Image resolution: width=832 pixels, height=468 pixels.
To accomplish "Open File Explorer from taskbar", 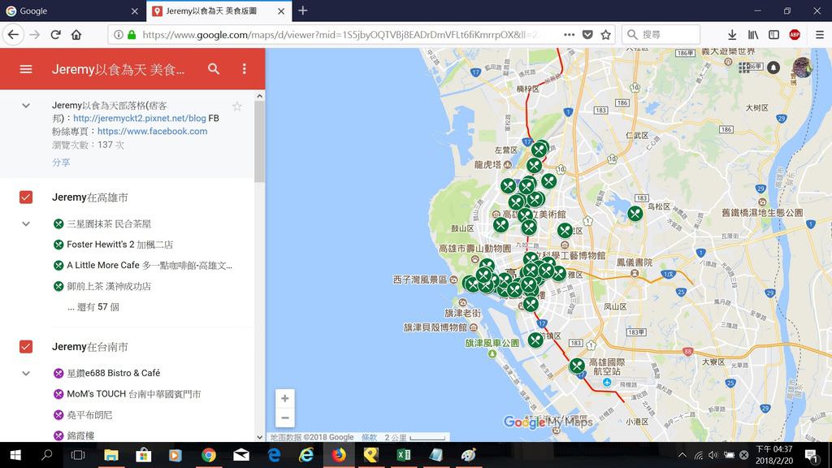I will click(x=110, y=455).
